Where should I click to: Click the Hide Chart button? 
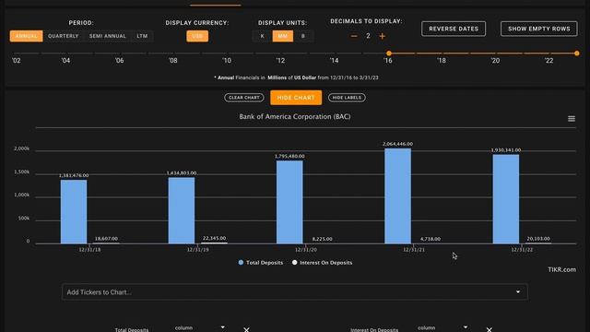296,98
